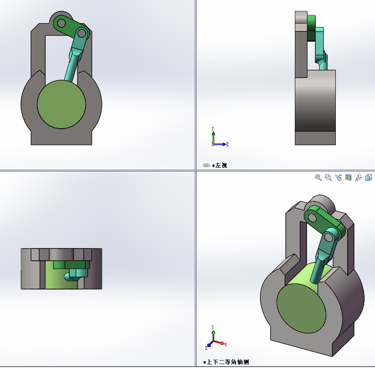
Task: Select the green link arm in the front view
Action: coord(70,26)
